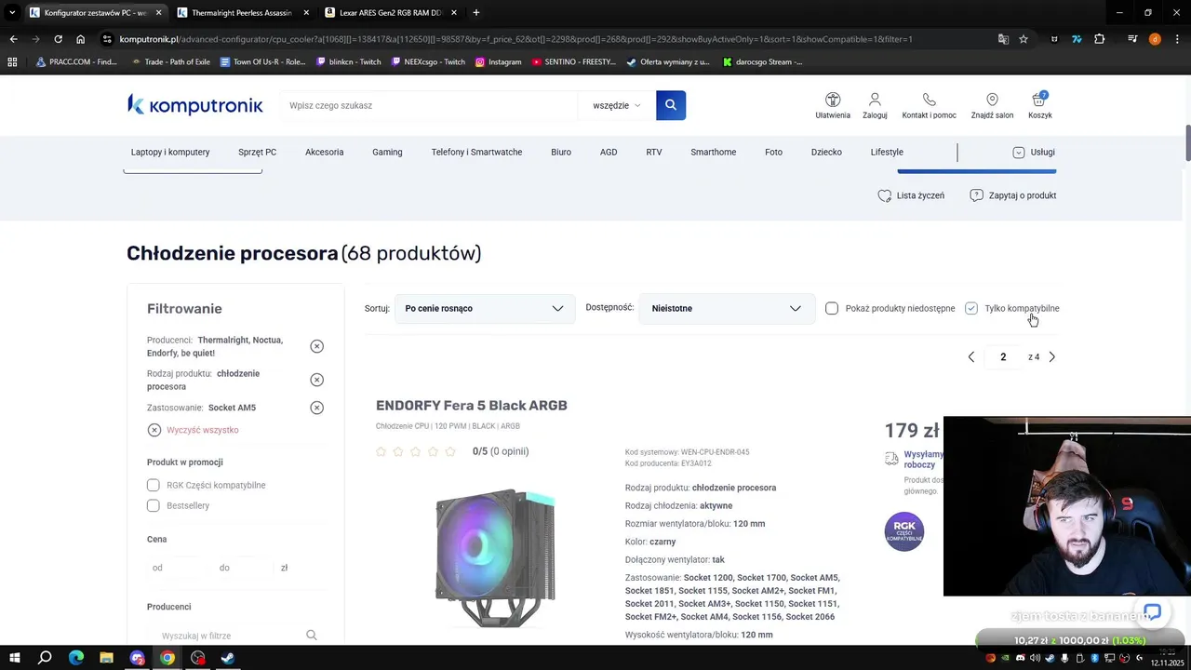Open Laptopy i komputery menu

170,152
